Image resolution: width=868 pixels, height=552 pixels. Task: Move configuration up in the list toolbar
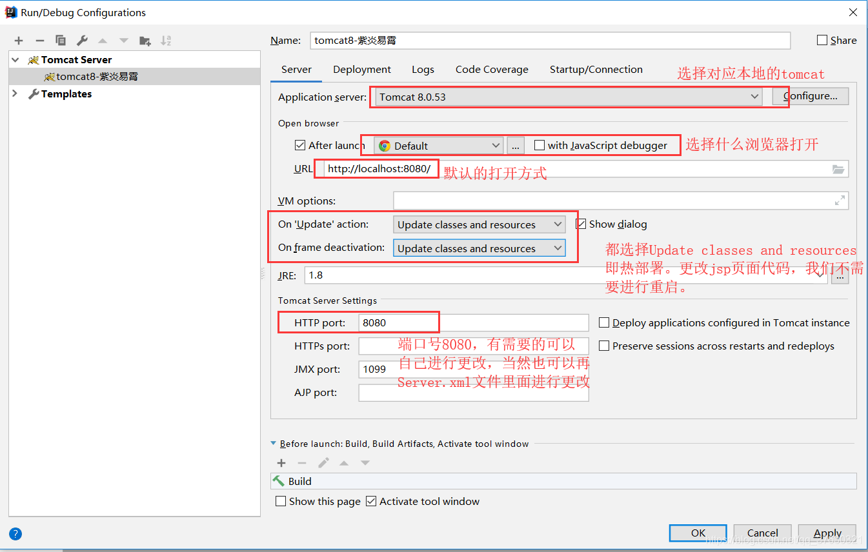pyautogui.click(x=103, y=41)
